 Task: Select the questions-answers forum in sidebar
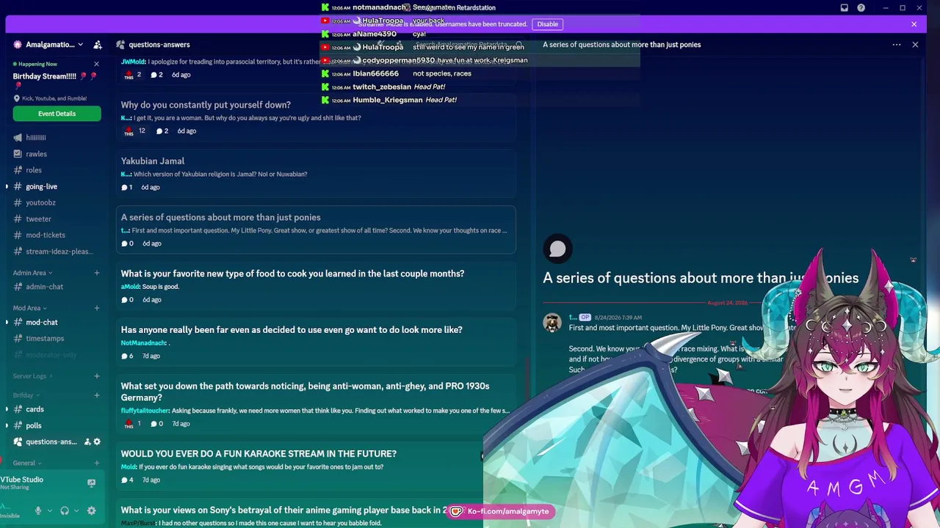51,441
